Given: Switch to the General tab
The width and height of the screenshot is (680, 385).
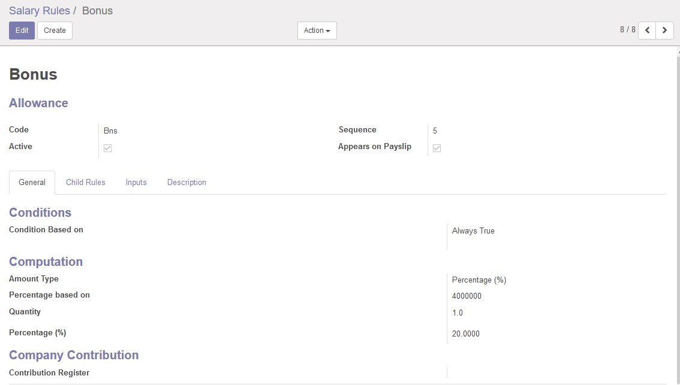Looking at the screenshot, I should click(x=32, y=183).
